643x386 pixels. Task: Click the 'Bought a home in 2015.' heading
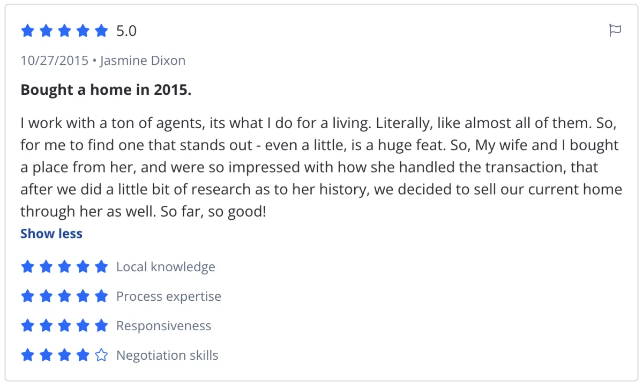pos(106,90)
